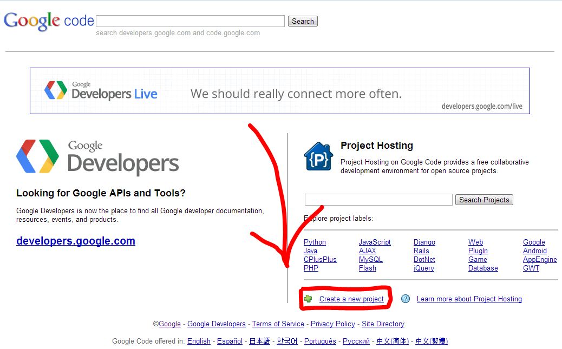This screenshot has height=349, width=562.
Task: Open the Privacy Policy link
Action: click(x=333, y=324)
